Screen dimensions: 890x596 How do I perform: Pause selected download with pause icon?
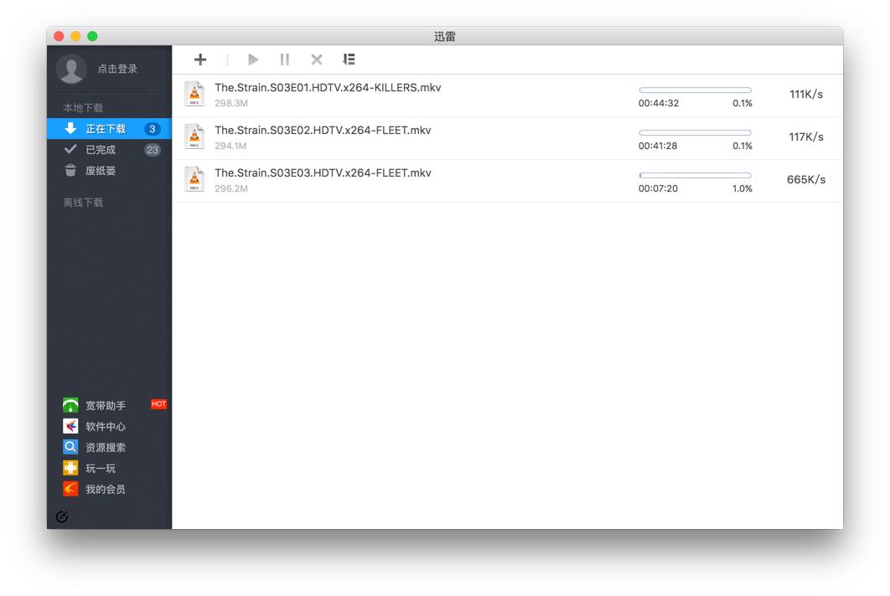click(x=284, y=59)
